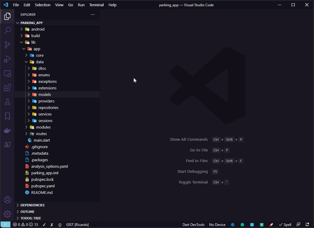Open main.dart file
314x228 pixels.
57,140
